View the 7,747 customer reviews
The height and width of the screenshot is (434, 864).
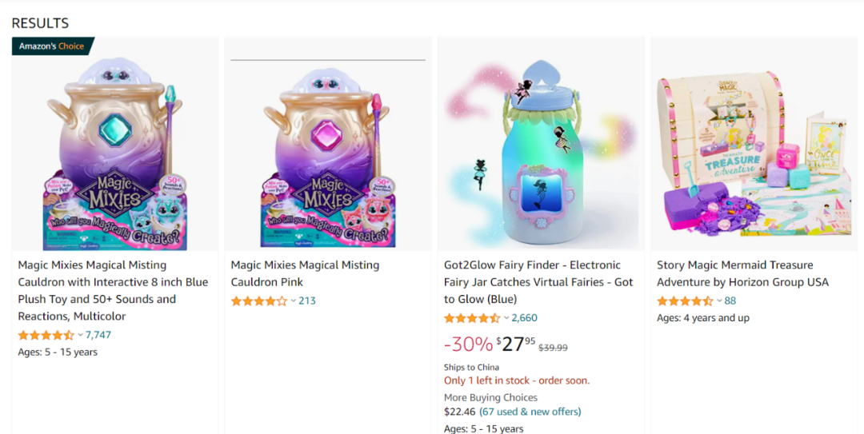click(x=98, y=335)
